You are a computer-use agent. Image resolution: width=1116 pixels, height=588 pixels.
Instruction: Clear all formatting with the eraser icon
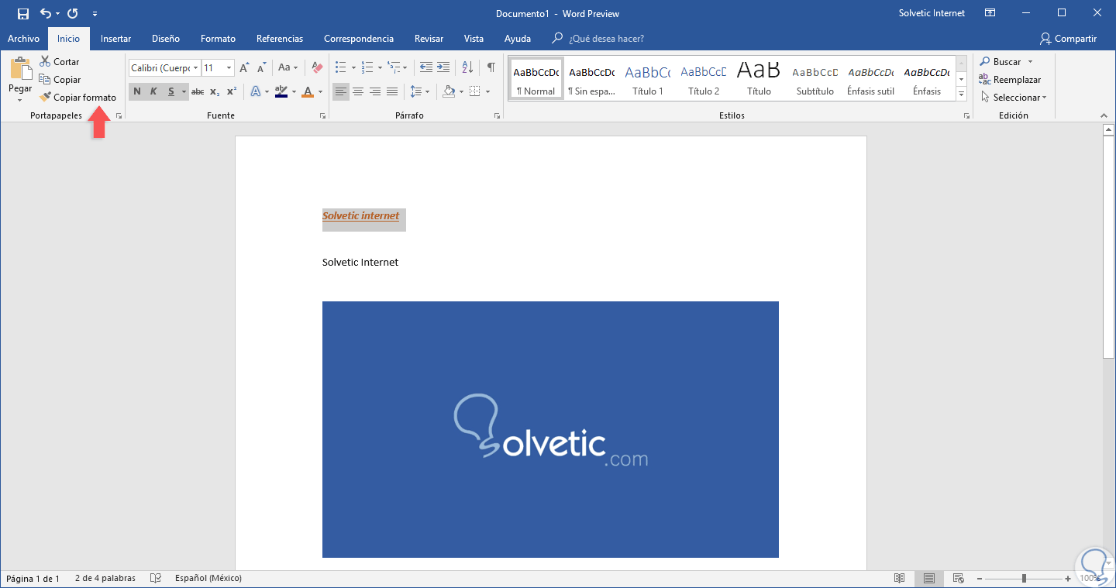coord(316,68)
